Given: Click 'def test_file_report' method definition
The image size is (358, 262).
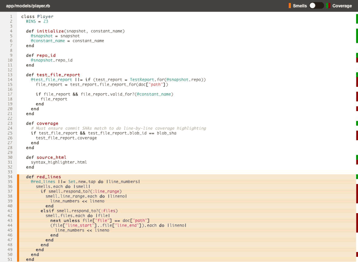Looking at the screenshot, I should click(x=53, y=75).
